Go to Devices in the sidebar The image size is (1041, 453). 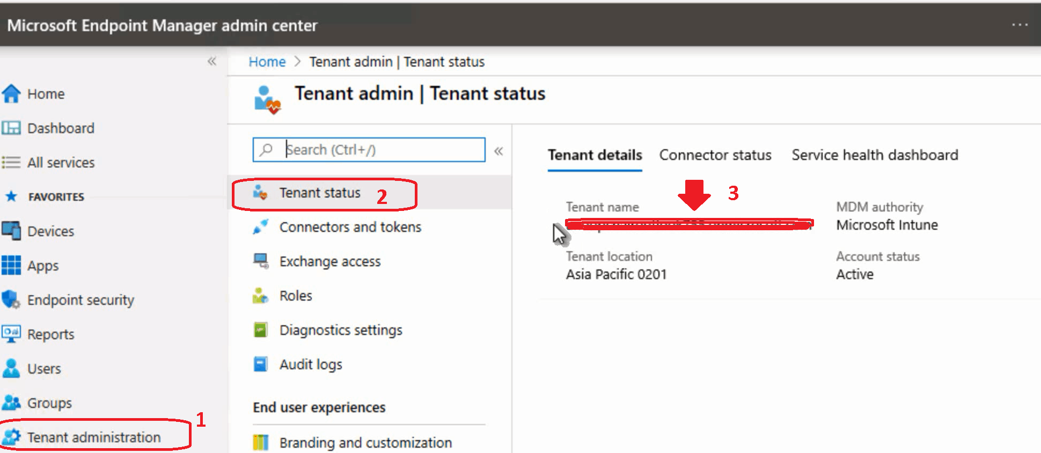point(51,231)
